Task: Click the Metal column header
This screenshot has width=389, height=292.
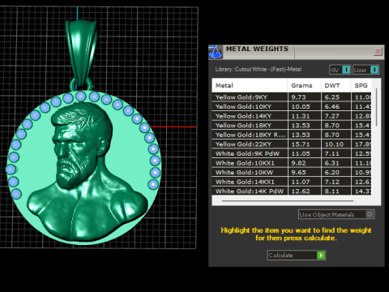Action: point(250,85)
